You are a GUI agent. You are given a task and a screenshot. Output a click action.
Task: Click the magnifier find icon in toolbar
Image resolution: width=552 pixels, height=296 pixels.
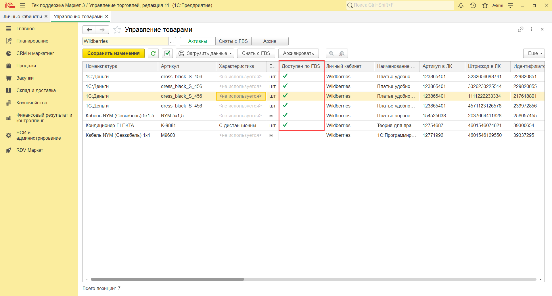click(x=331, y=53)
